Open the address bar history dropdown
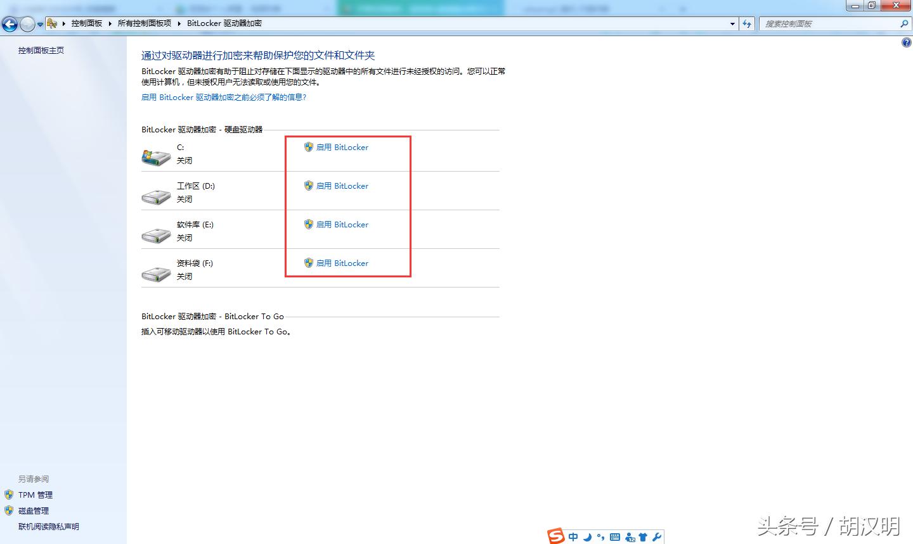913x544 pixels. pos(732,23)
